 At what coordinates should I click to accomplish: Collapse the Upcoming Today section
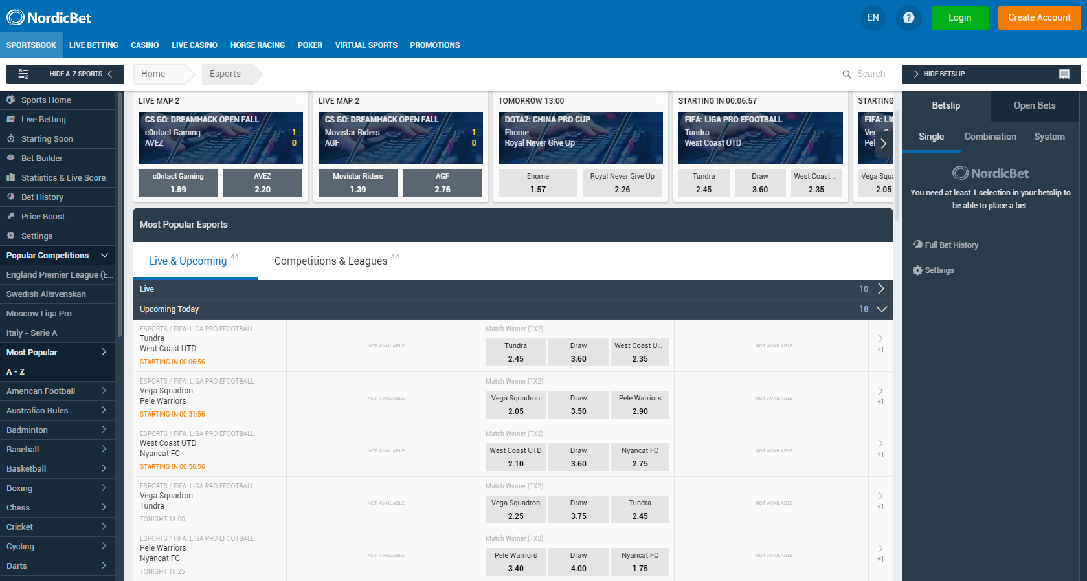tap(881, 309)
